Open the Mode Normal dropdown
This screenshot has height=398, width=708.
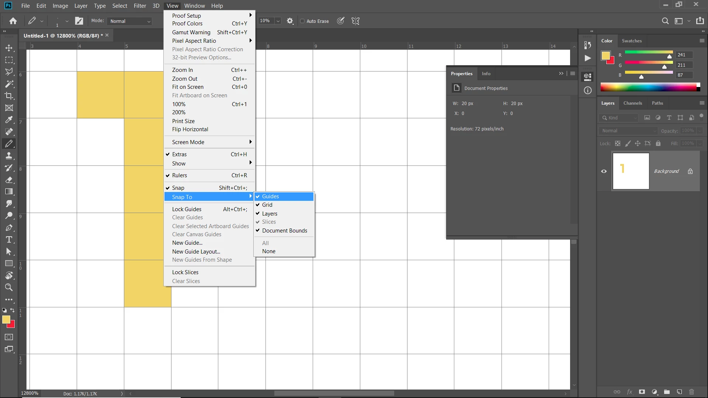tap(130, 21)
